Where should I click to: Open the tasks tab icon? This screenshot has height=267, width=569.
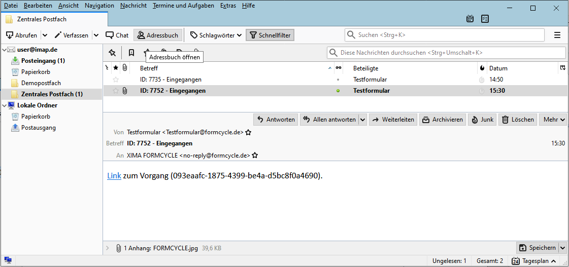tap(484, 19)
